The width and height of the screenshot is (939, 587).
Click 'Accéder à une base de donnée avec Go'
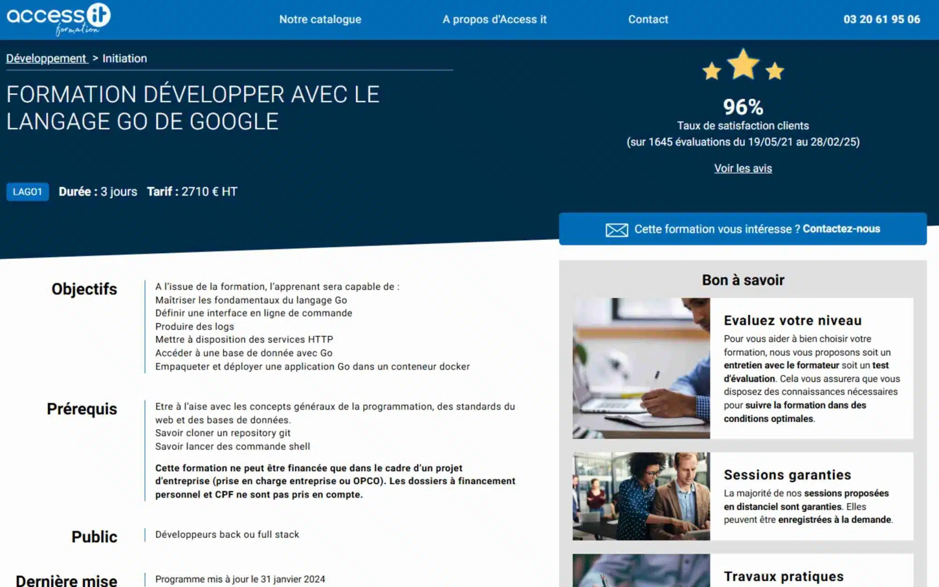[243, 353]
